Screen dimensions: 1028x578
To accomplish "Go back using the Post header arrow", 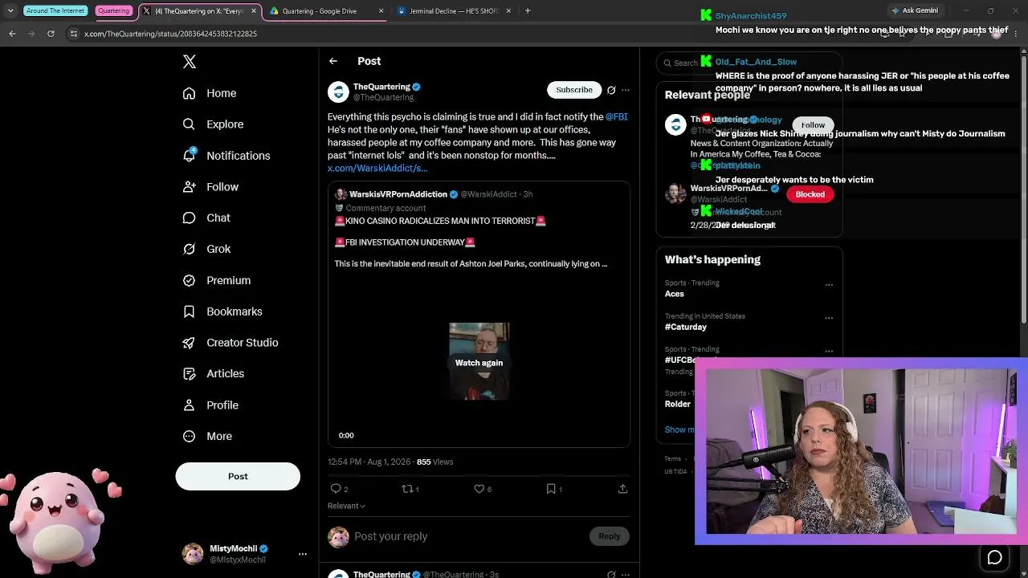I will (333, 61).
